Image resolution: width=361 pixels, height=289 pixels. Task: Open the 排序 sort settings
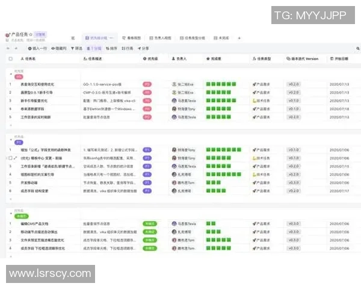coord(111,48)
